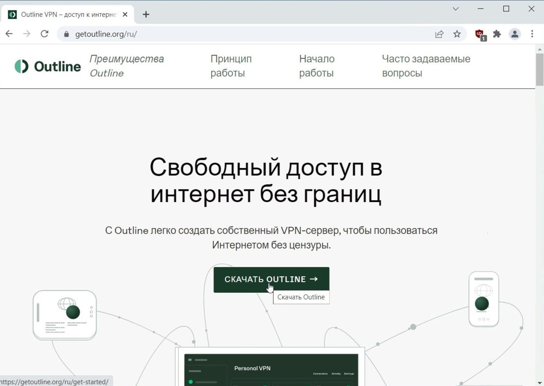This screenshot has width=544, height=386.
Task: Open Часто задаваемые вопросы nav item
Action: pos(426,66)
